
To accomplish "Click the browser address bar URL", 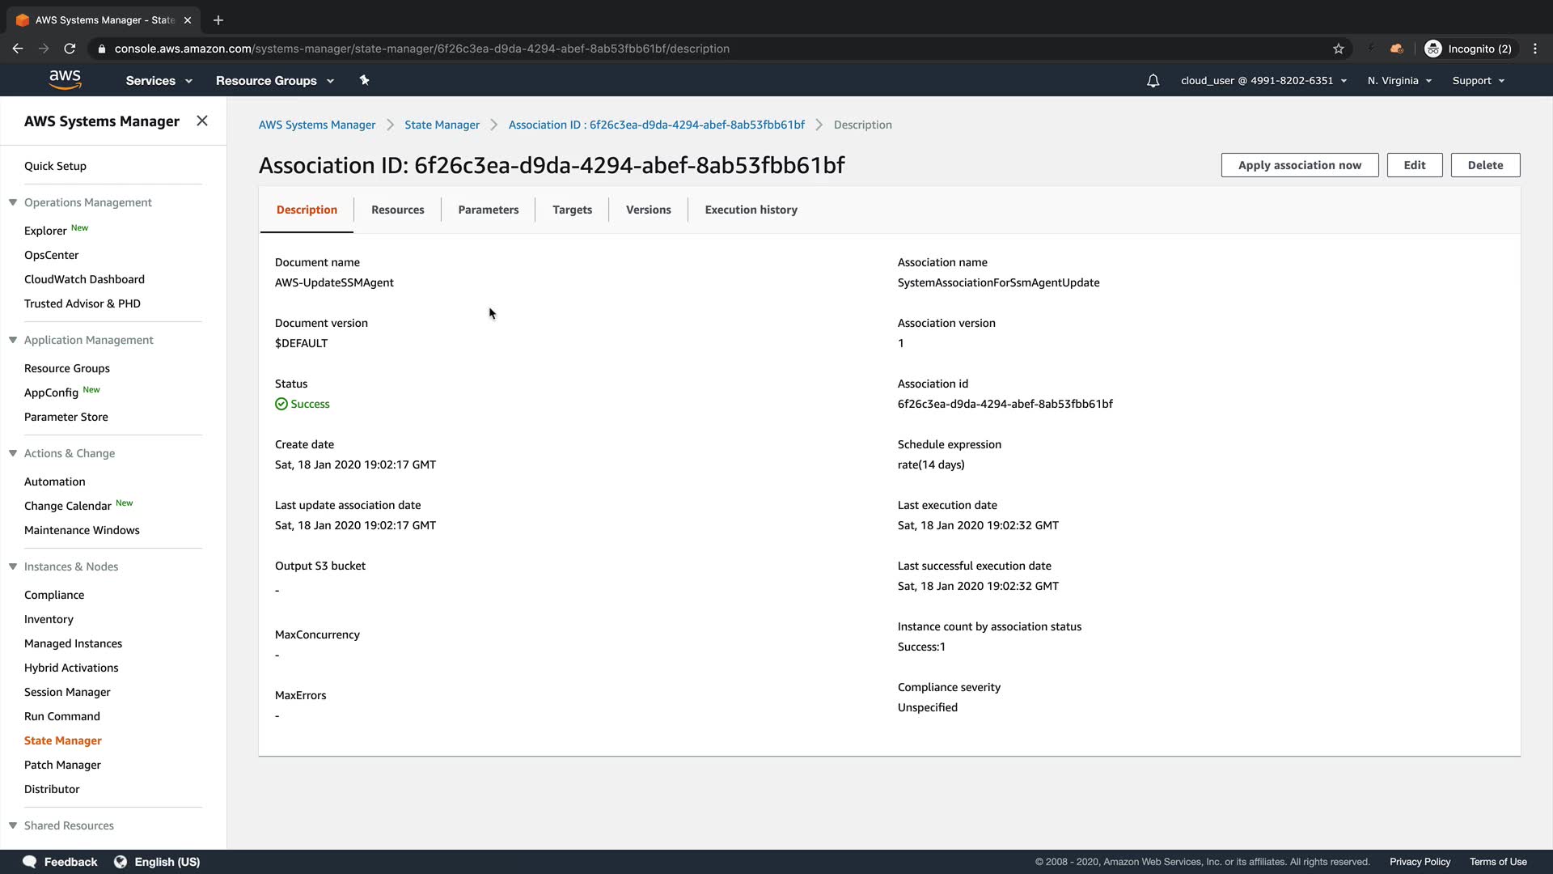I will [421, 49].
